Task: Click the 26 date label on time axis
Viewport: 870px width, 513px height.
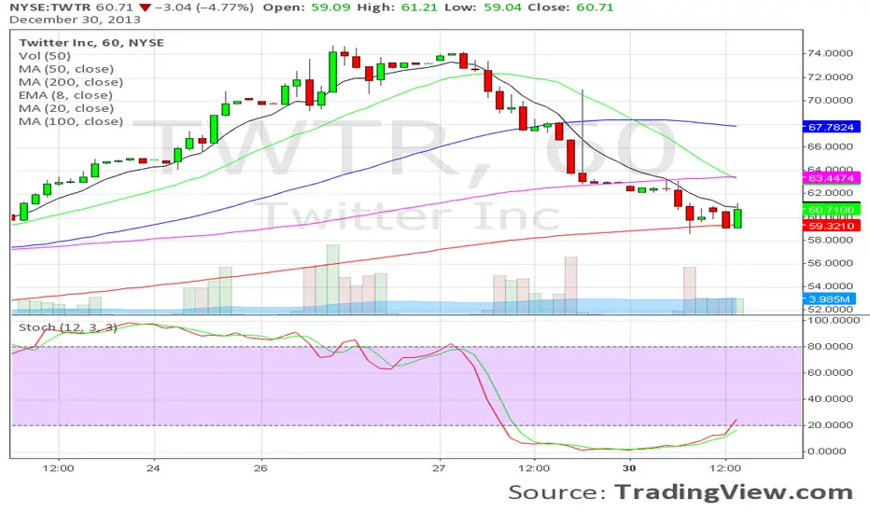Action: [260, 468]
